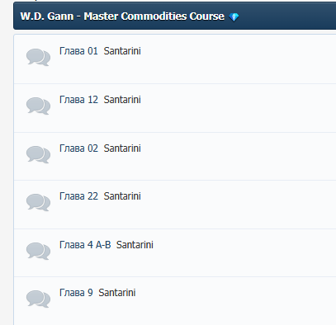This screenshot has width=336, height=325.
Task: Open the W.D. Gann Master Commodities Course header
Action: click(122, 16)
